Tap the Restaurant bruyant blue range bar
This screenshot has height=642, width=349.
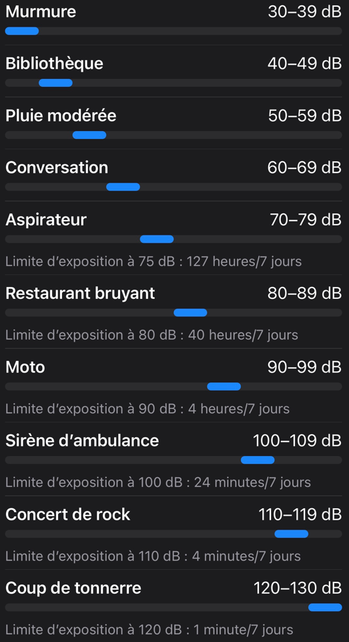(190, 313)
